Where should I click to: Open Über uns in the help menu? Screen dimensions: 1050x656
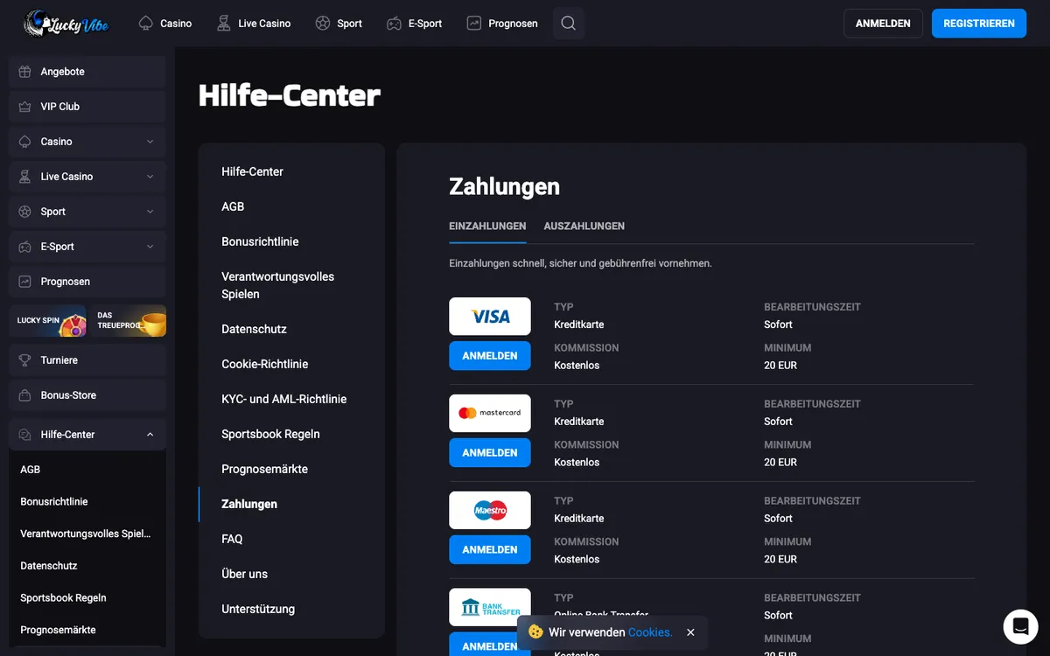coord(245,574)
